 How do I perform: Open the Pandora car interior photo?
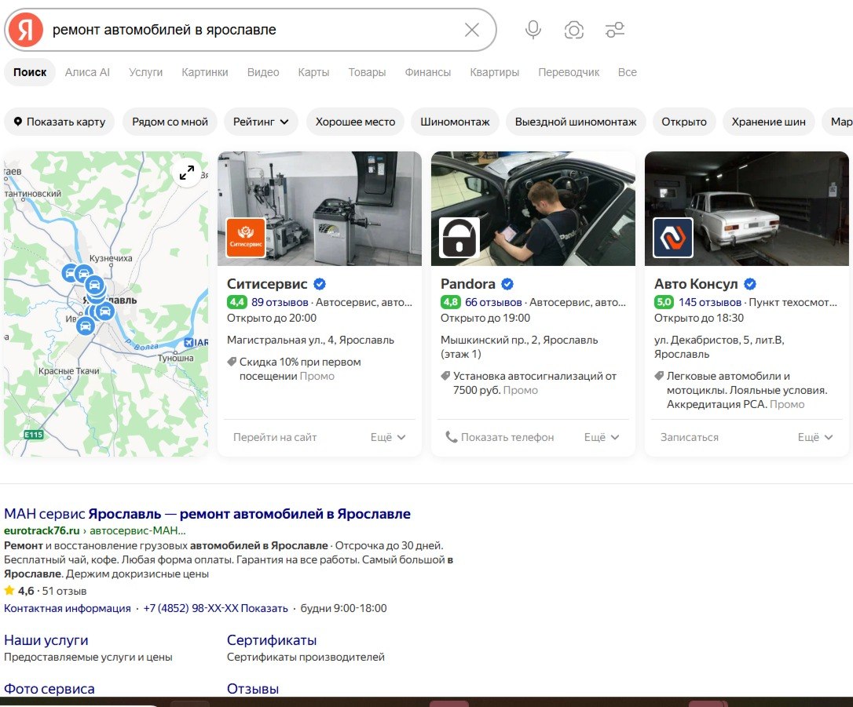(x=533, y=209)
